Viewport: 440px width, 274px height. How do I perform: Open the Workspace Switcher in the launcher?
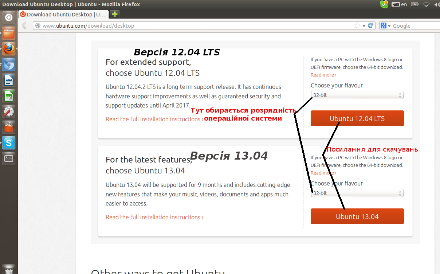(9, 158)
